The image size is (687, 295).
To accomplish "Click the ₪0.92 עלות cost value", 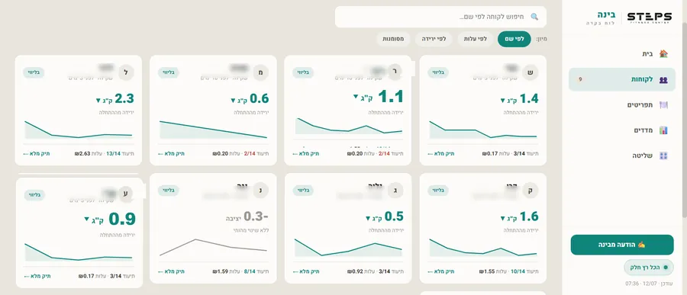I will (362, 271).
